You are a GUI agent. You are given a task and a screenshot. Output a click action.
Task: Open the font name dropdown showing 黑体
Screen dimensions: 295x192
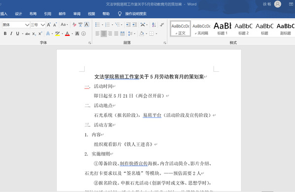[16, 25]
